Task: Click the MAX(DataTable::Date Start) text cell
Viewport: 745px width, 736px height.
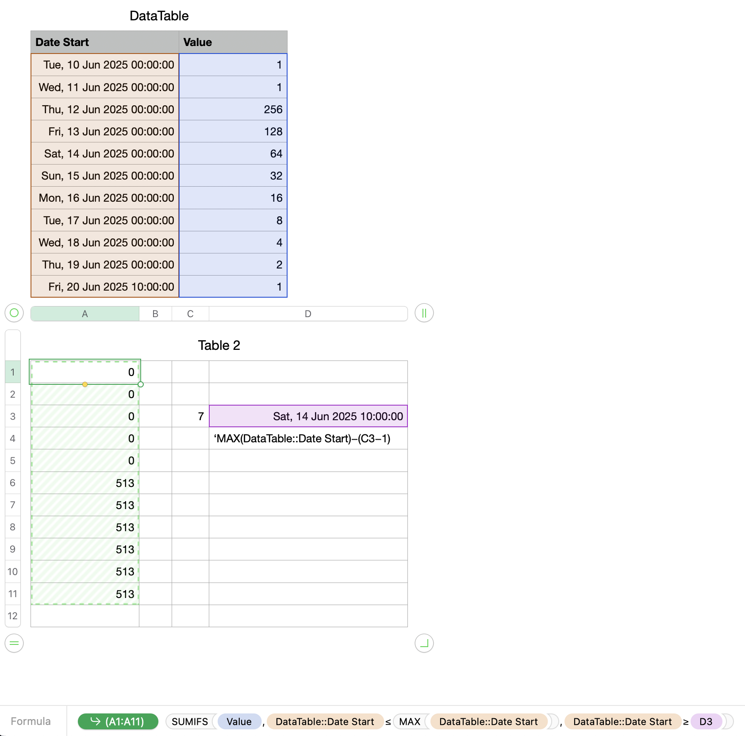Action: pyautogui.click(x=308, y=438)
